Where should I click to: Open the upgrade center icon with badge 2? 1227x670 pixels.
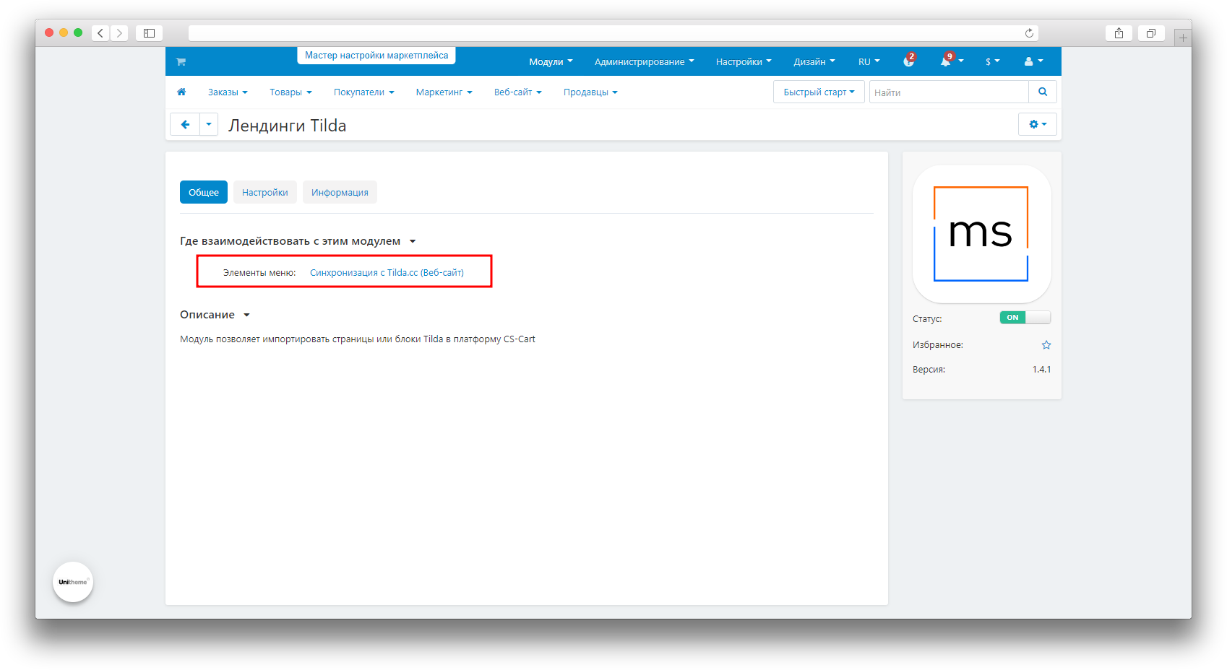909,61
